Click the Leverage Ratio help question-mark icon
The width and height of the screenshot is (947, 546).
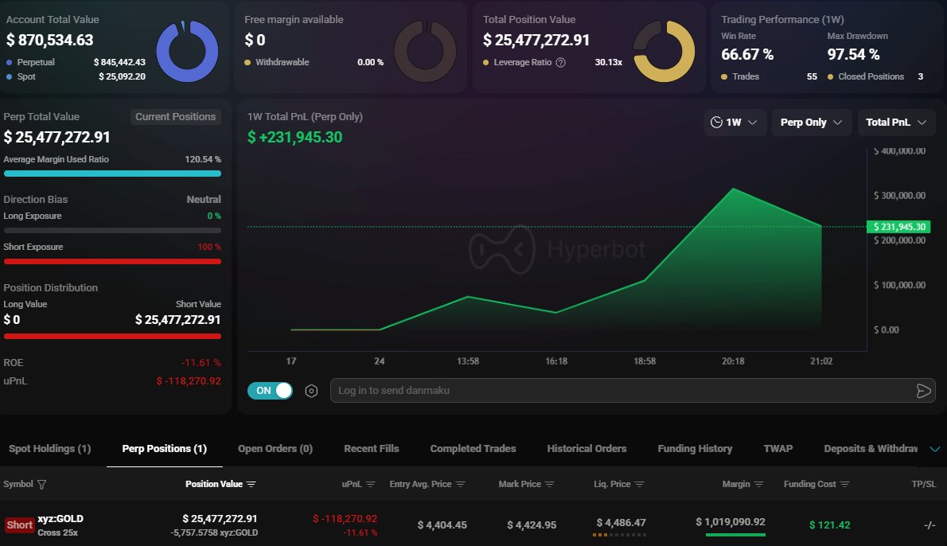(x=560, y=62)
